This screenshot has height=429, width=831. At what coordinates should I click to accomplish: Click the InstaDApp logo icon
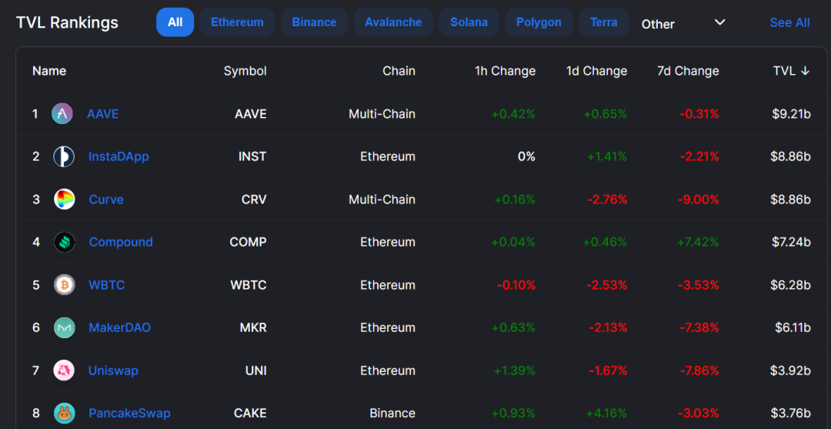(x=64, y=156)
